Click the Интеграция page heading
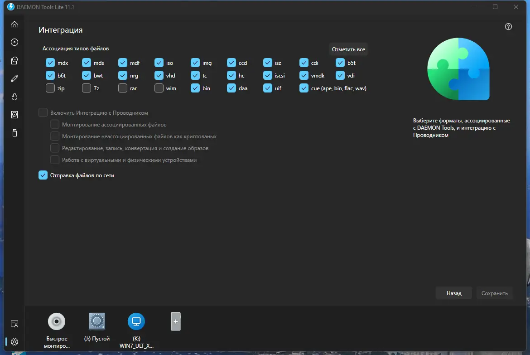 pyautogui.click(x=61, y=30)
